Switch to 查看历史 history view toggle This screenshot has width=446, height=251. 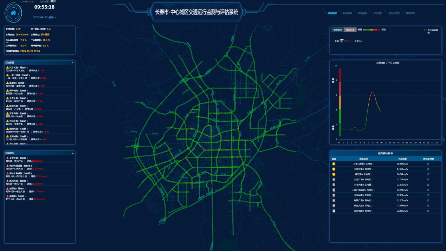350,30
